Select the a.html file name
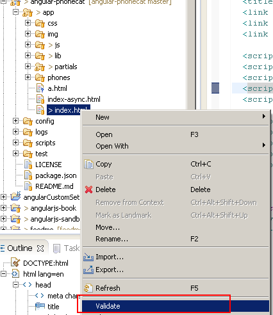 pos(57,88)
